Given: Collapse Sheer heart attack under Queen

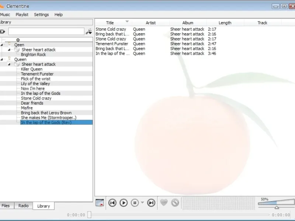Looking at the screenshot, I should [x=9, y=64].
